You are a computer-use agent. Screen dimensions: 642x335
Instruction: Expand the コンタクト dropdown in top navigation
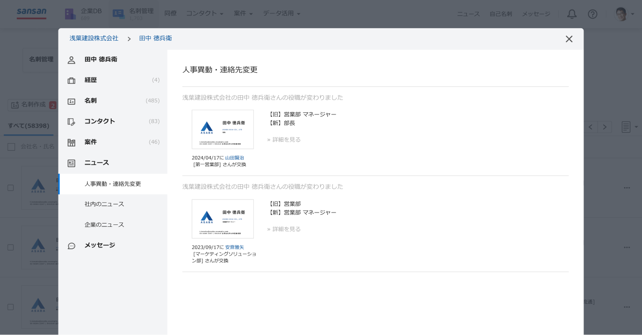tap(205, 13)
